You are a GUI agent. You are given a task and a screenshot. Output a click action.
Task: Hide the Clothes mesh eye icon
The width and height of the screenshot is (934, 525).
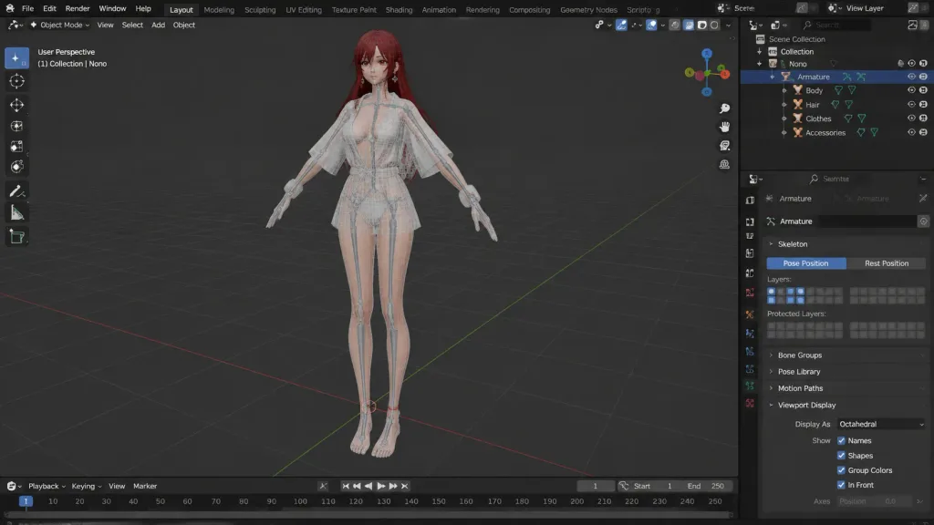pyautogui.click(x=911, y=118)
